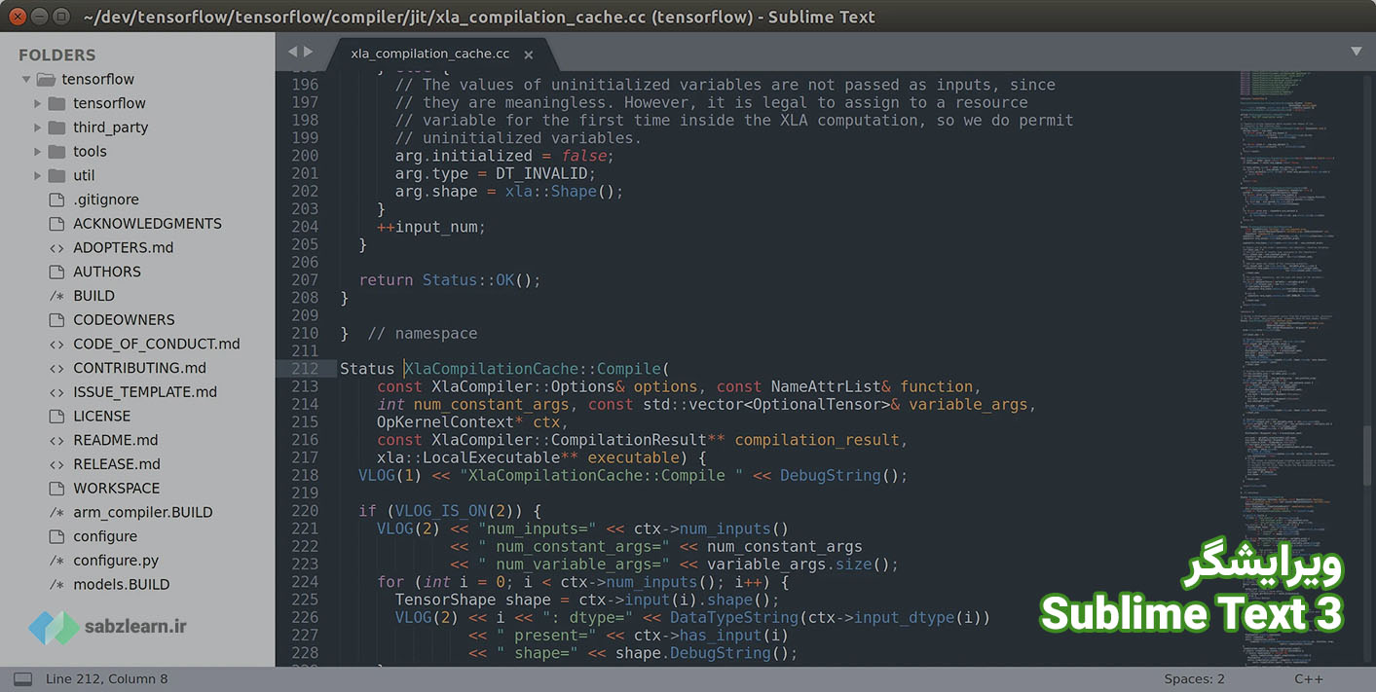Screen dimensions: 1376x692
Task: Expand the util folder arrow
Action: (38, 176)
